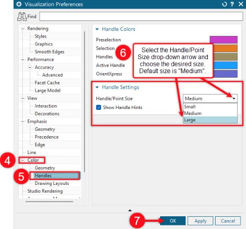Click into the Find search field

click(141, 16)
